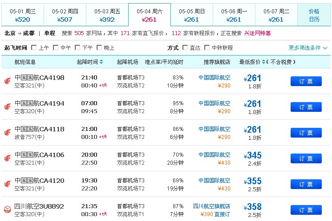Sort by 起降时间 arrow icon
This screenshot has width=332, height=221.
tap(101, 62)
